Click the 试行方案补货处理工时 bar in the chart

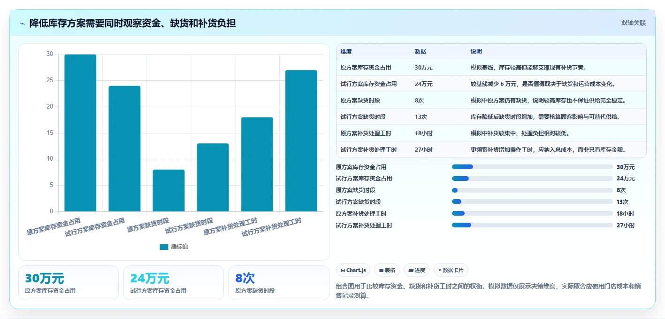301,141
